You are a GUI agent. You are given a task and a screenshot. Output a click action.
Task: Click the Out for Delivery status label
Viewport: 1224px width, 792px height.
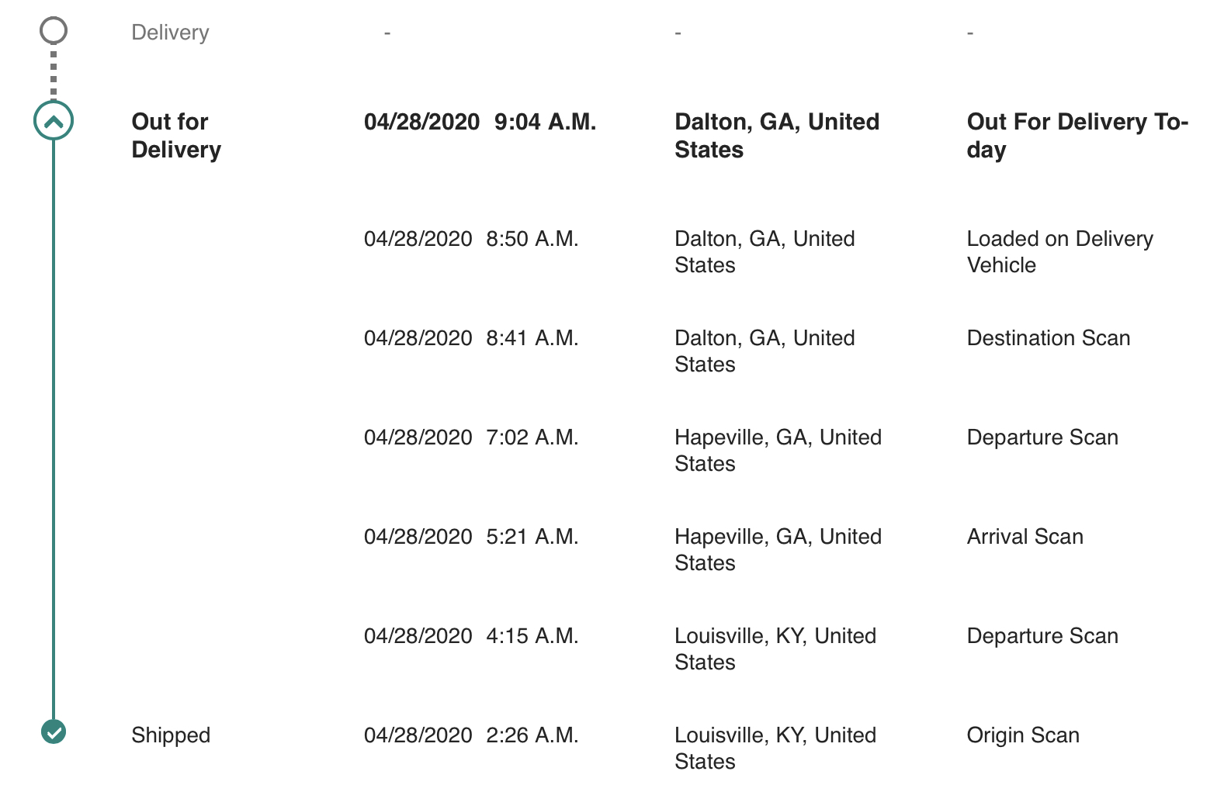[x=176, y=136]
